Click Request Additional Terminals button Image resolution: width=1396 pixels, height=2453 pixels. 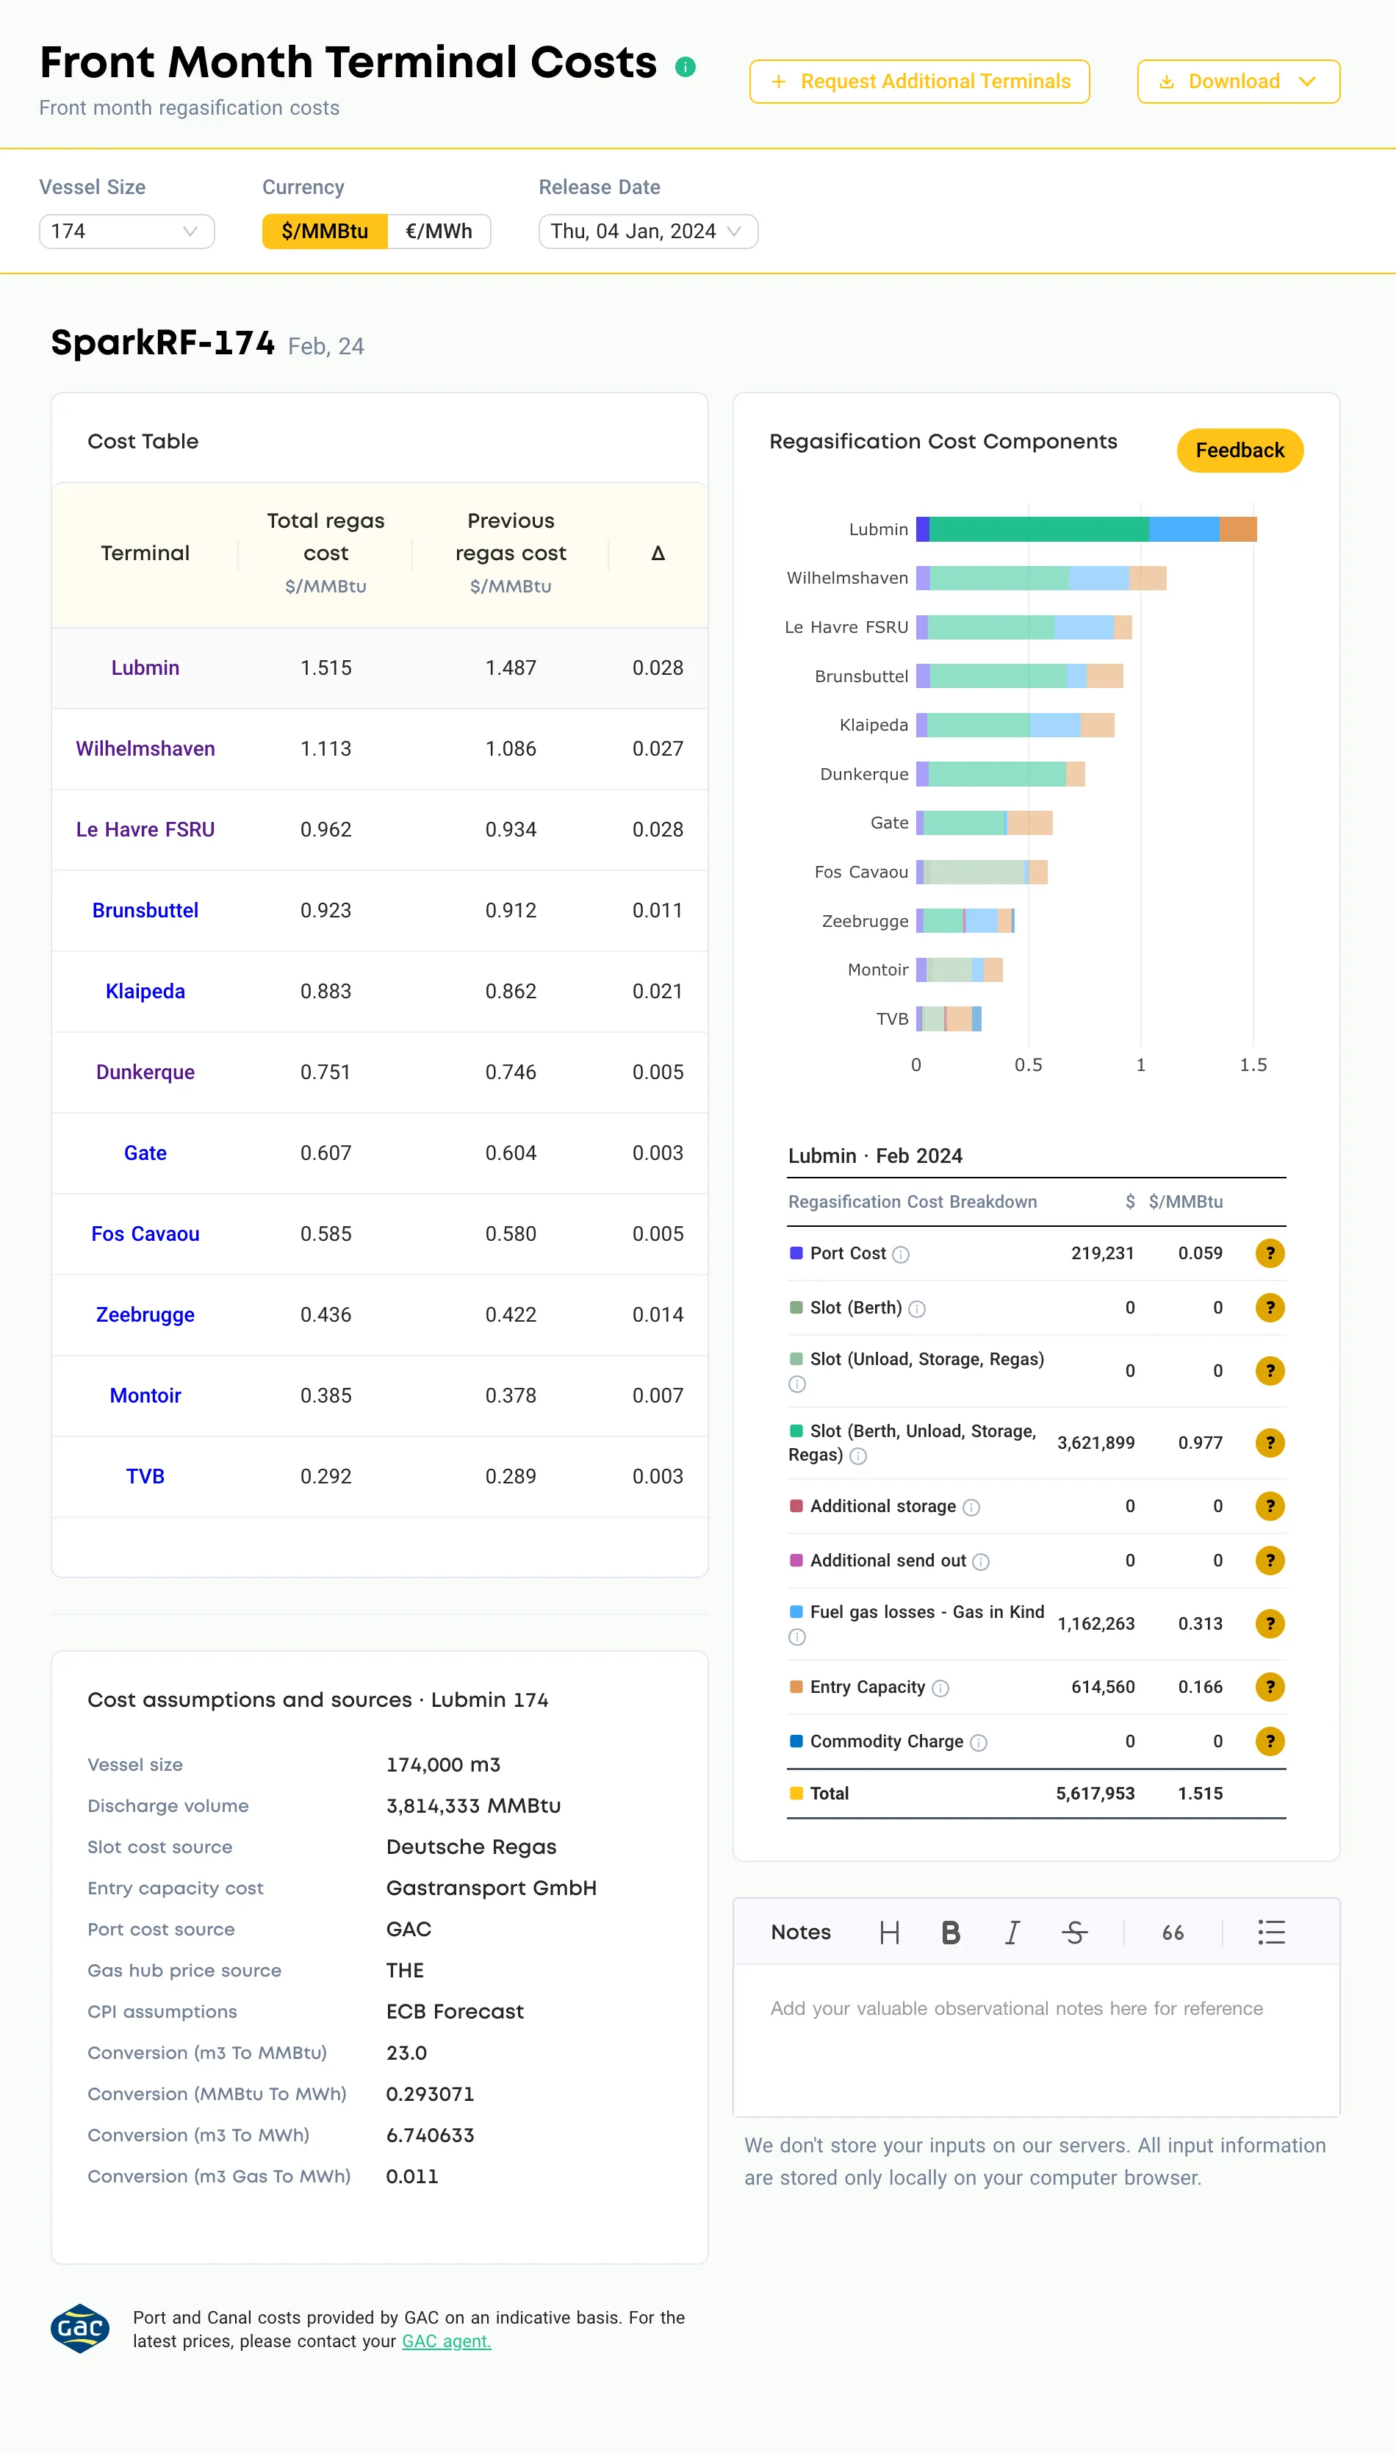(919, 82)
